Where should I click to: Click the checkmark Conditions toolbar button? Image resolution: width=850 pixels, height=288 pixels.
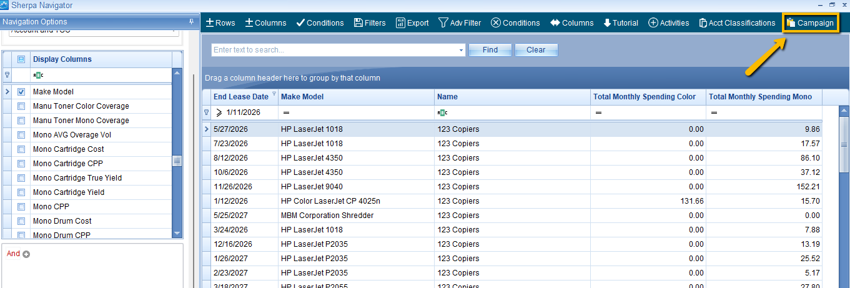(320, 22)
